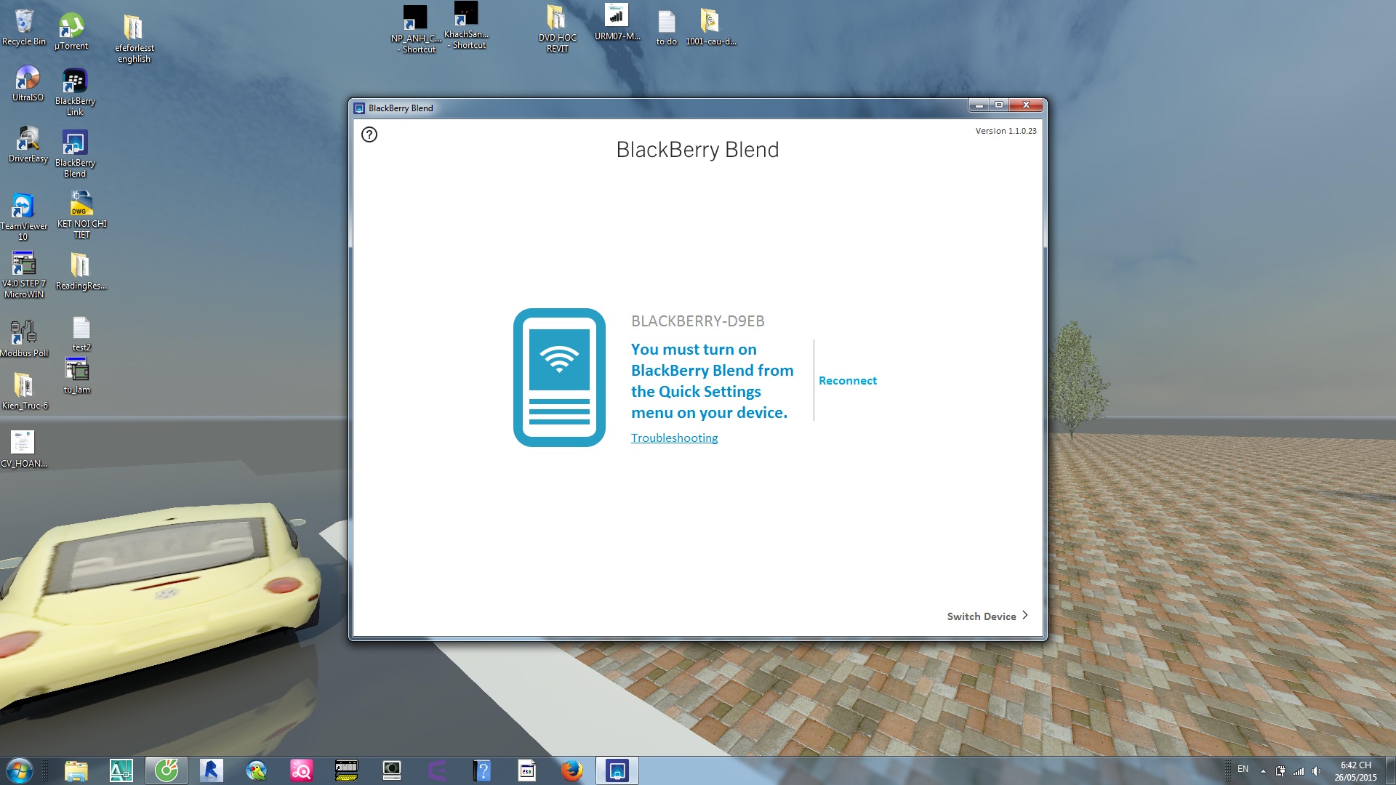Open the document window taskbar icon
1396x785 pixels.
(x=526, y=770)
